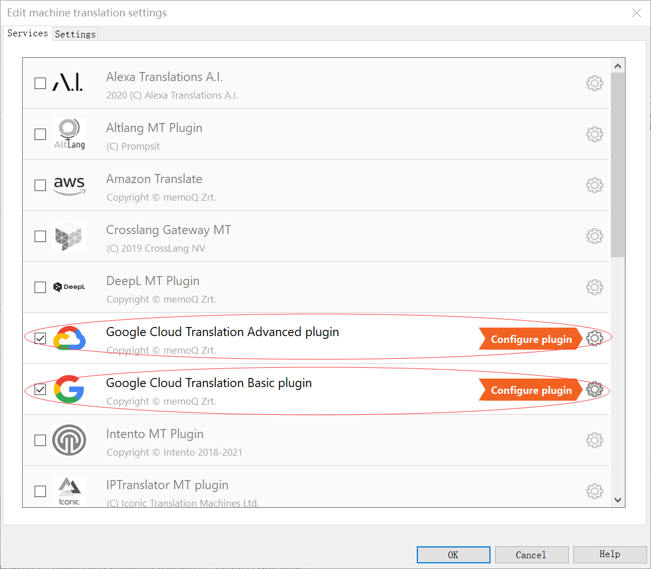Disable Google Cloud Translation Advanced plugin checkbox
Screen dimensions: 651x569
pyautogui.click(x=40, y=338)
